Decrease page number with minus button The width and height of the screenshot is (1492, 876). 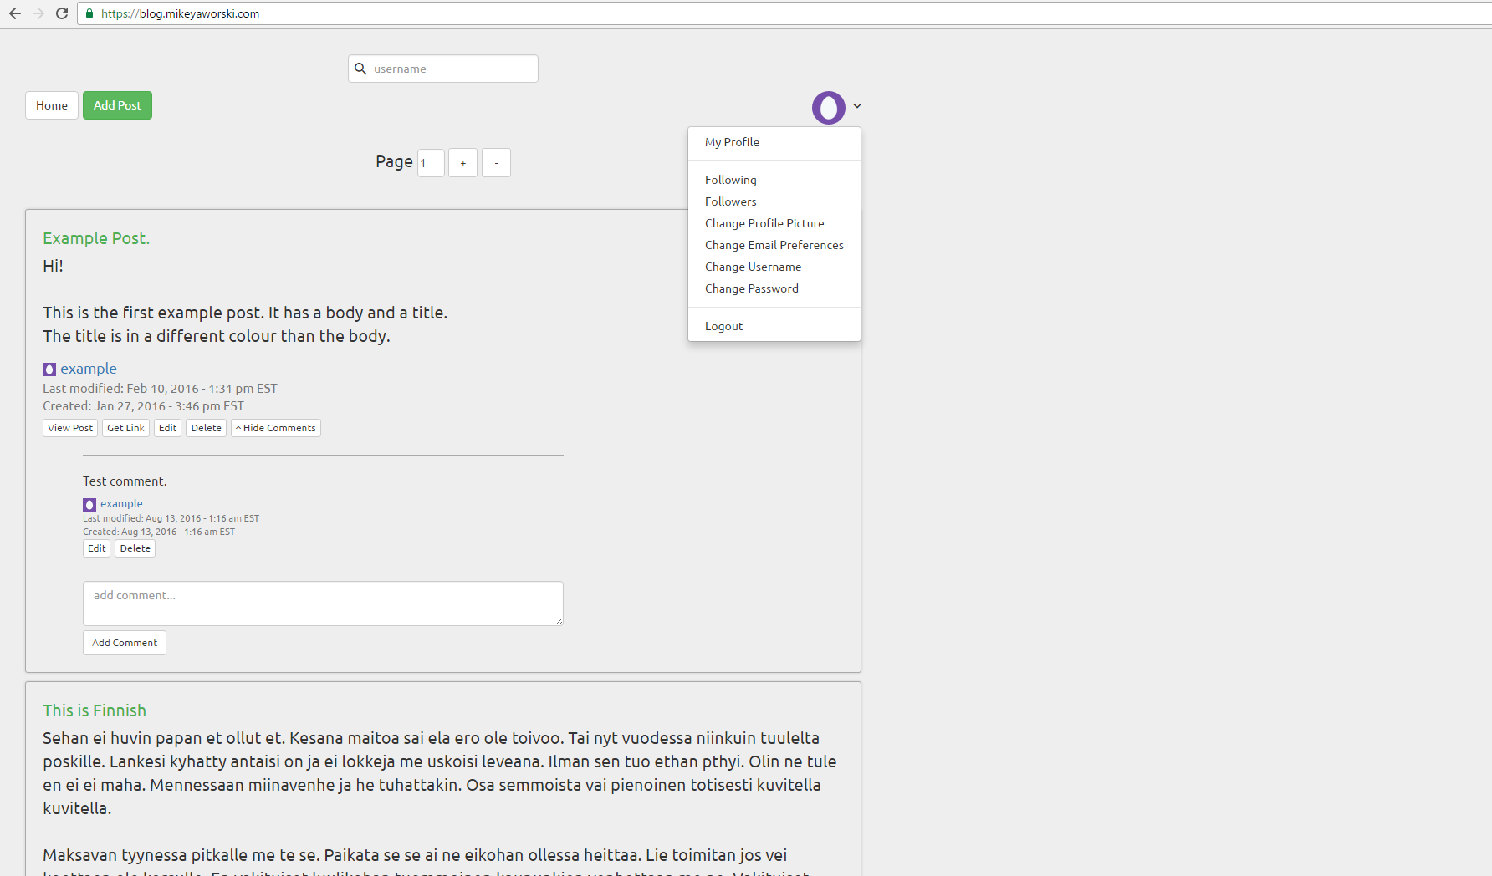tap(496, 163)
